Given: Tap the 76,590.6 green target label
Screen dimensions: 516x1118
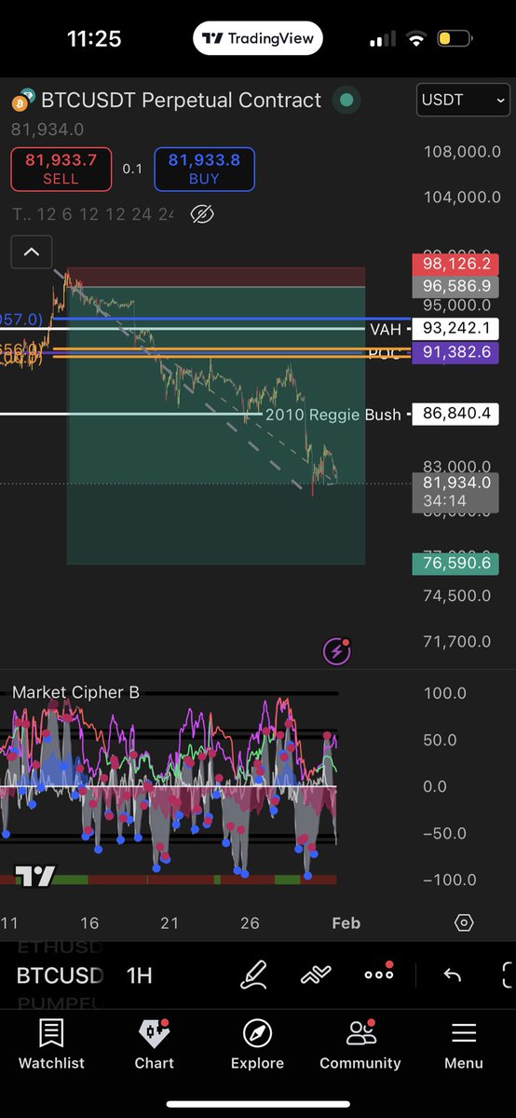Looking at the screenshot, I should tap(456, 563).
